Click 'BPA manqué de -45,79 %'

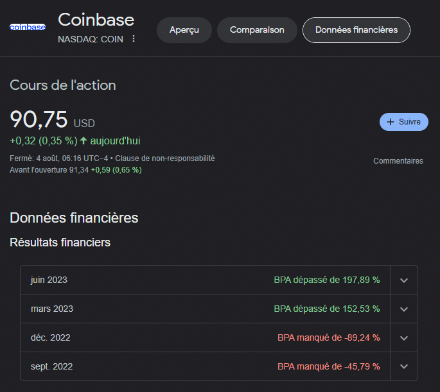point(329,366)
